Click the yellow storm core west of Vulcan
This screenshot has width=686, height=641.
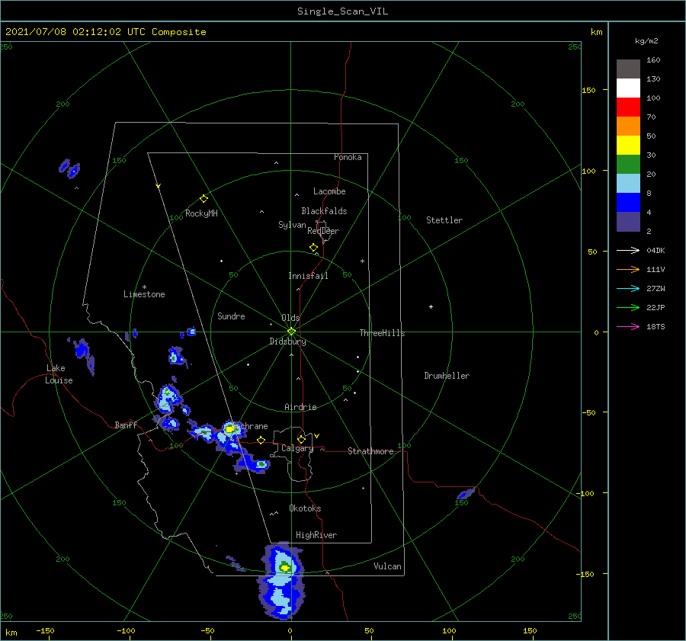[285, 568]
